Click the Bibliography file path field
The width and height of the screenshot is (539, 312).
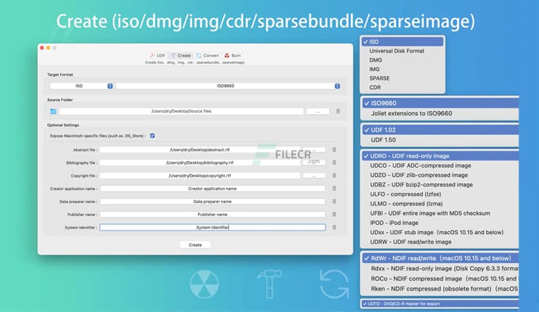(200, 162)
